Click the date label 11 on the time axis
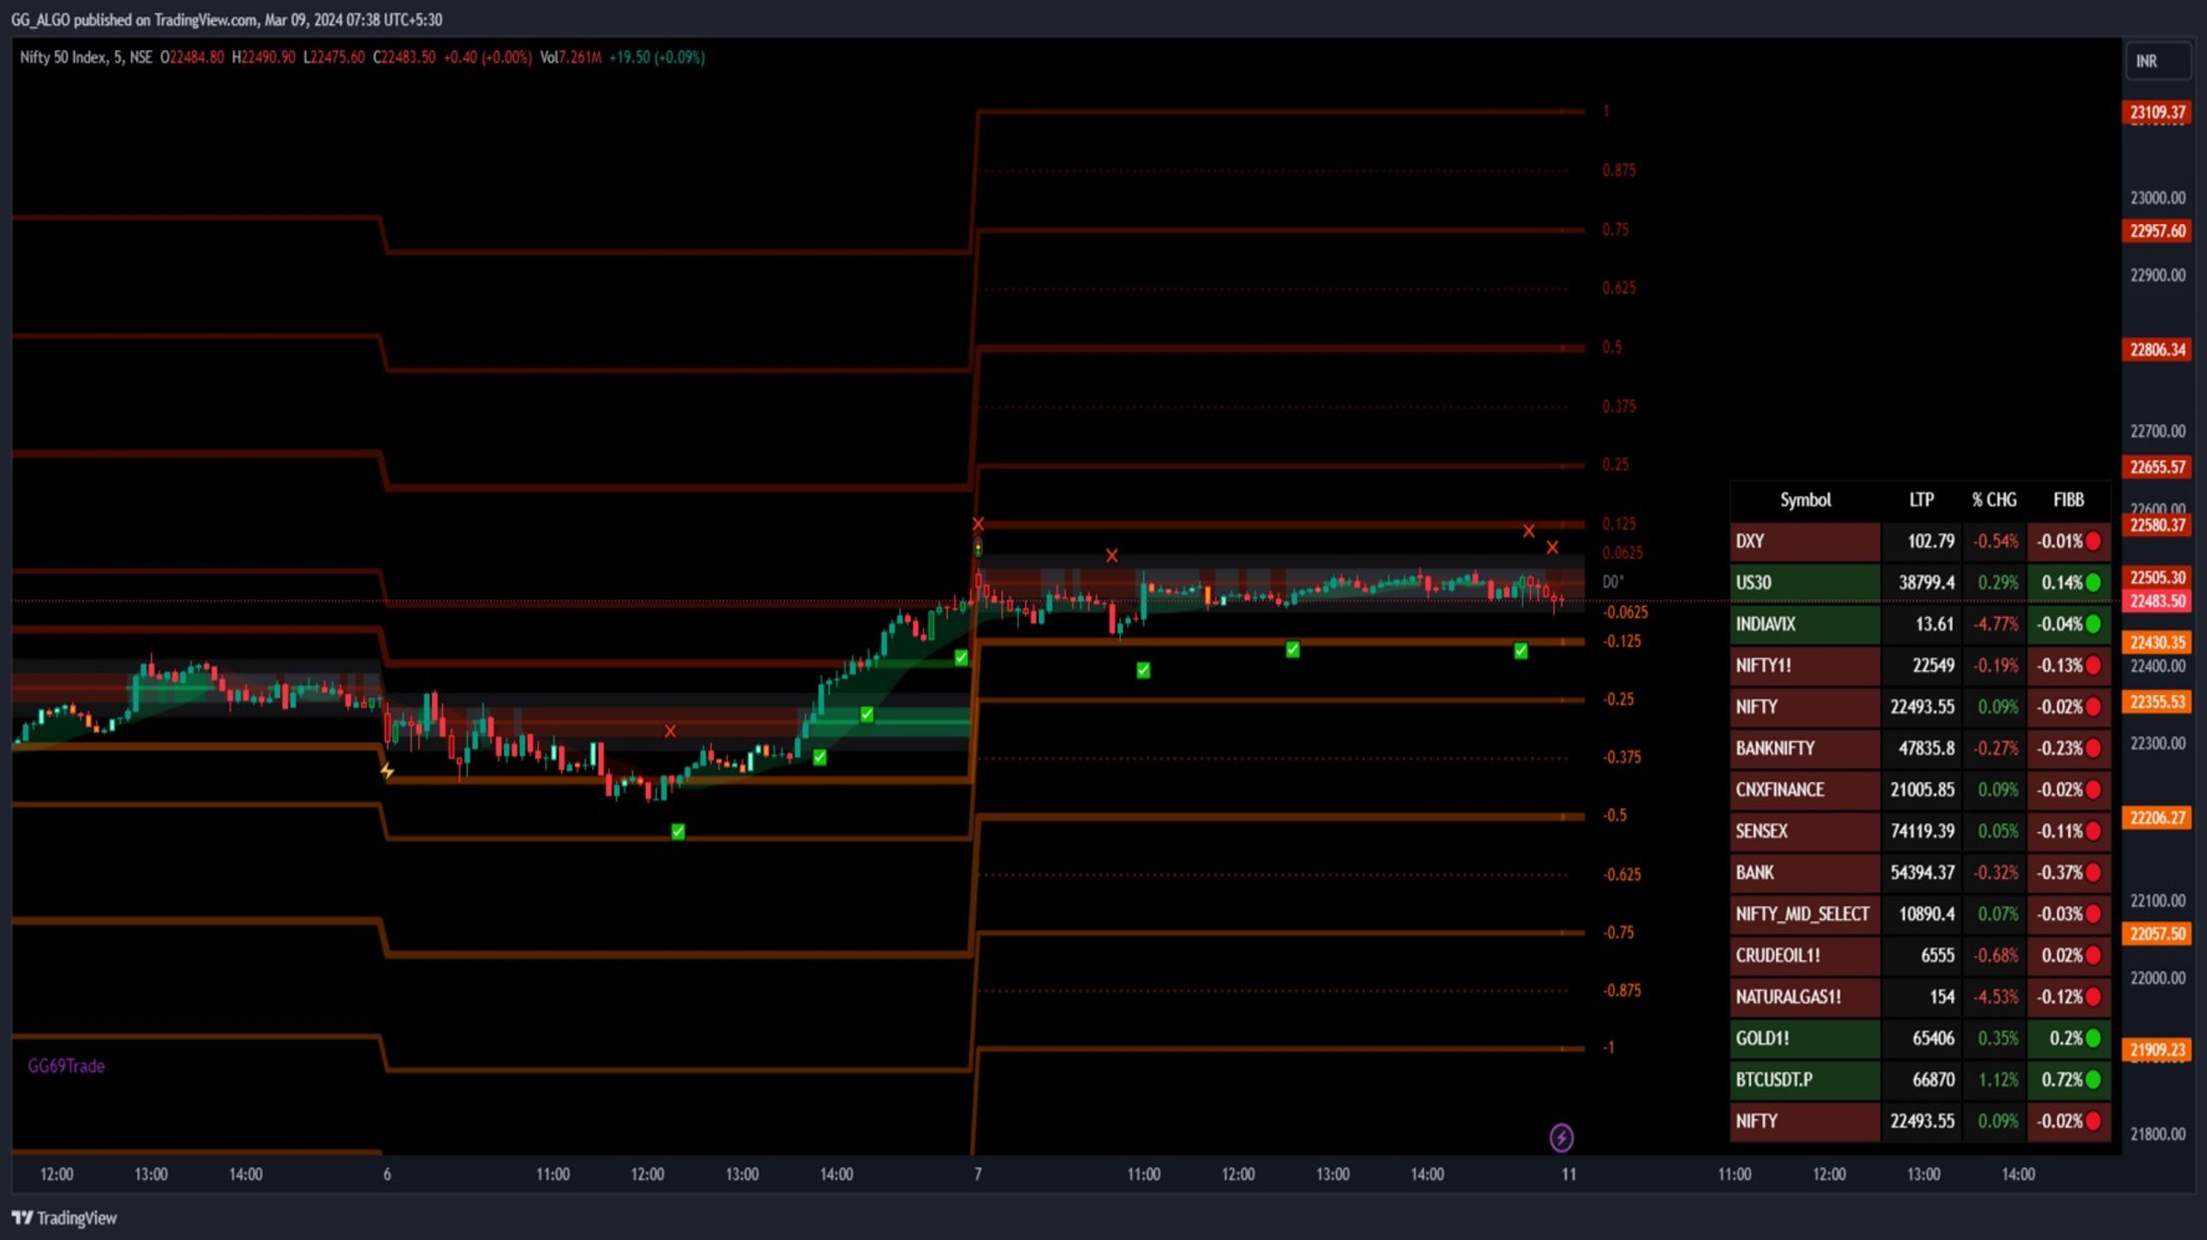The image size is (2207, 1240). click(x=1569, y=1175)
